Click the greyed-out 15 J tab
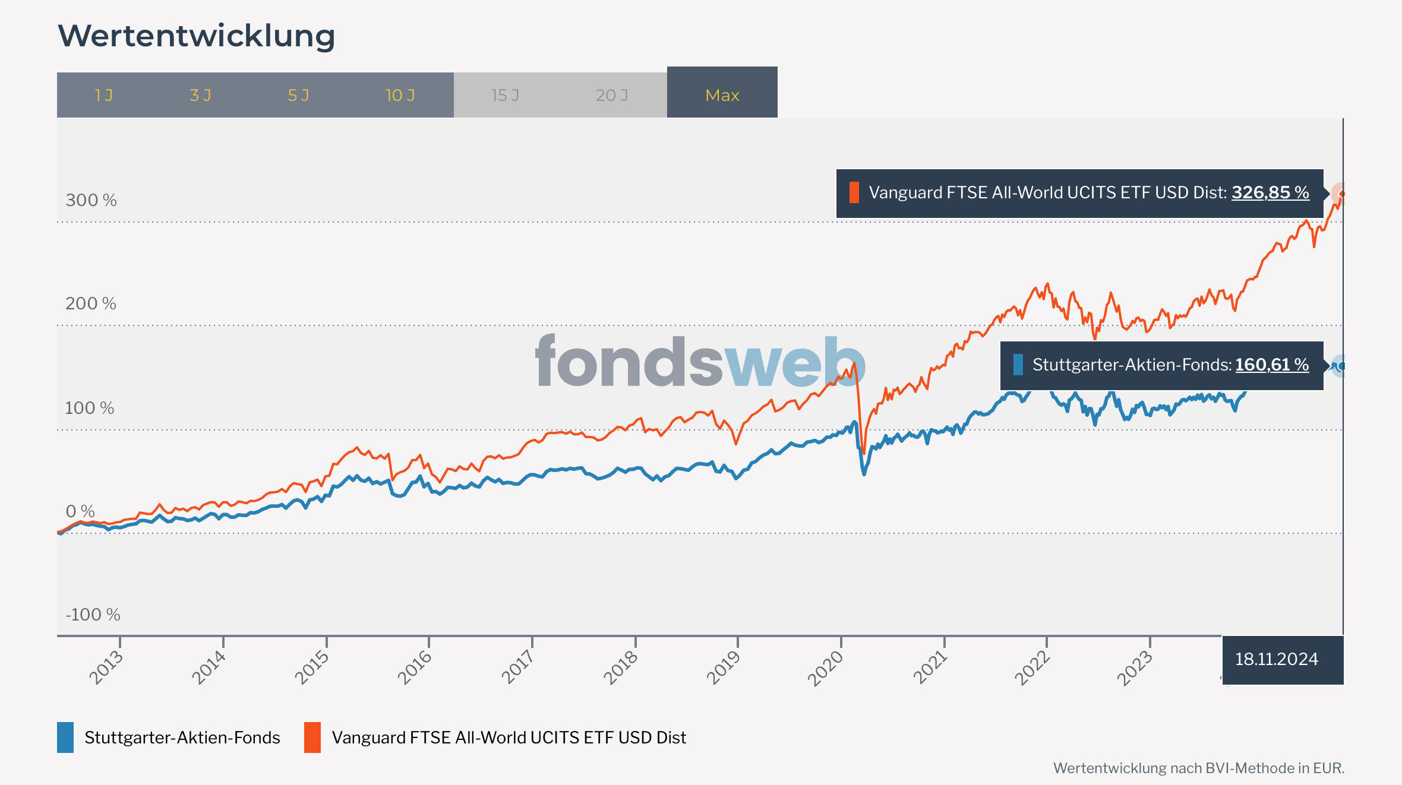The image size is (1402, 785). point(505,95)
